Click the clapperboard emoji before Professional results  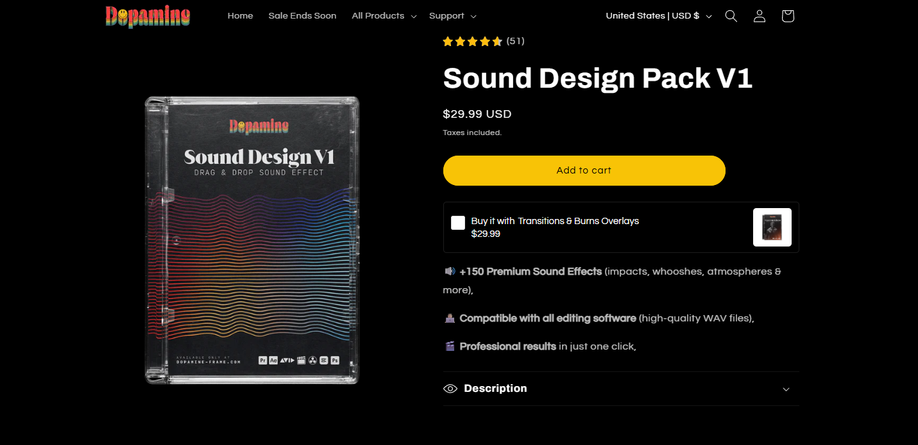click(450, 346)
